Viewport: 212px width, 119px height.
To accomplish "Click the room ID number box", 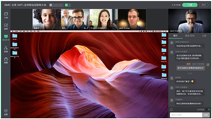I will (x=58, y=5).
